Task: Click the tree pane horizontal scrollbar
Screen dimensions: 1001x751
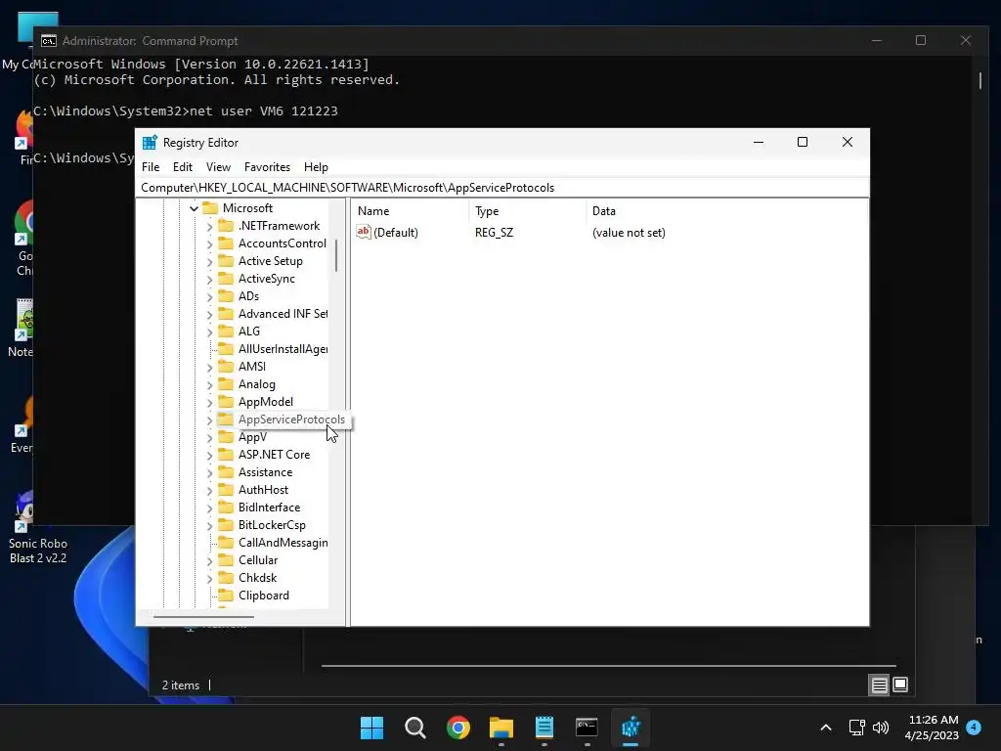Action: point(203,617)
